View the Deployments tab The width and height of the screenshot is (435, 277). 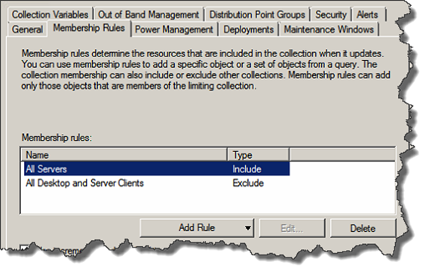coord(249,29)
